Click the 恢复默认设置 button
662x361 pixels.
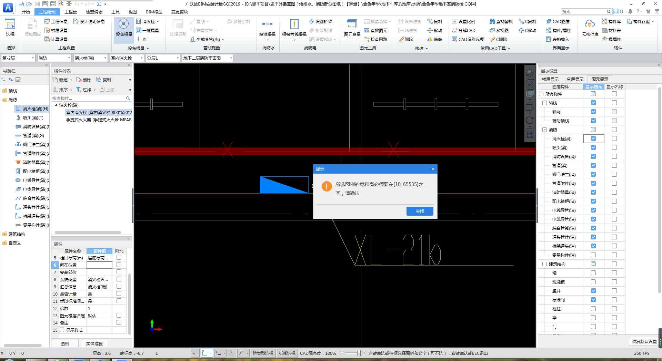tap(644, 341)
